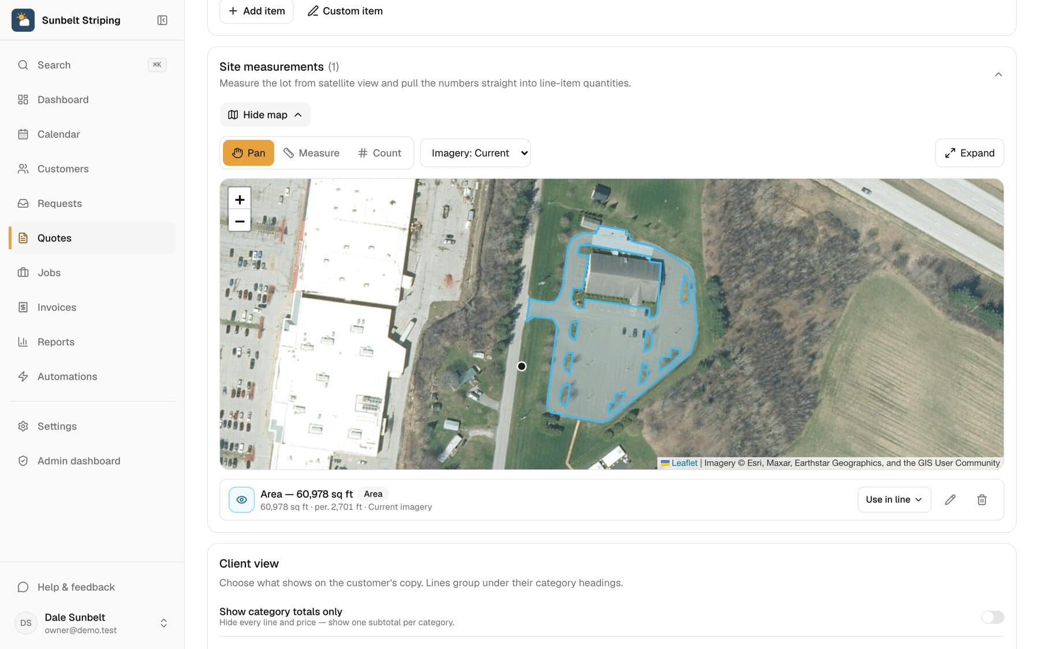Open Automations lightning icon
The height and width of the screenshot is (649, 1039).
(x=23, y=377)
